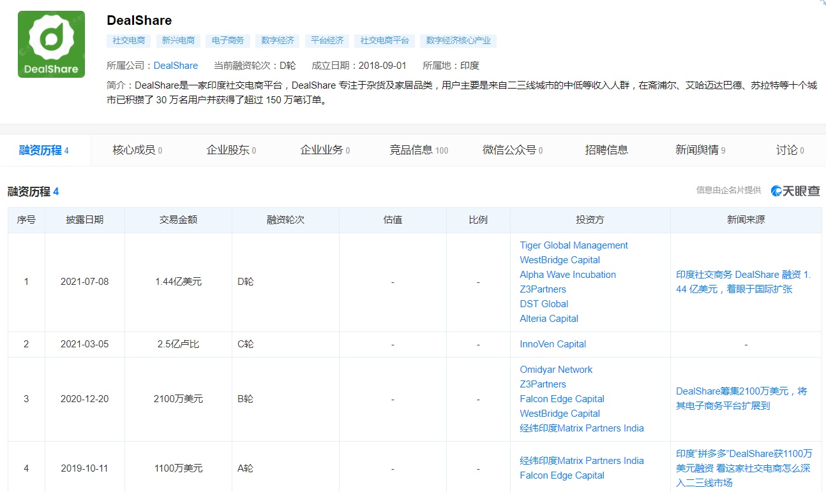Switch to the 核心成员 tab
The width and height of the screenshot is (826, 492).
[x=137, y=150]
